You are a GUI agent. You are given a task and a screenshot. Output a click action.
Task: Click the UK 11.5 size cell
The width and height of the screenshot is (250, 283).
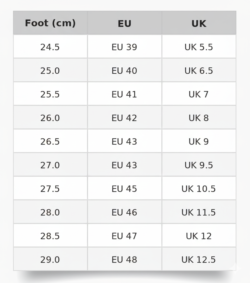point(199,213)
